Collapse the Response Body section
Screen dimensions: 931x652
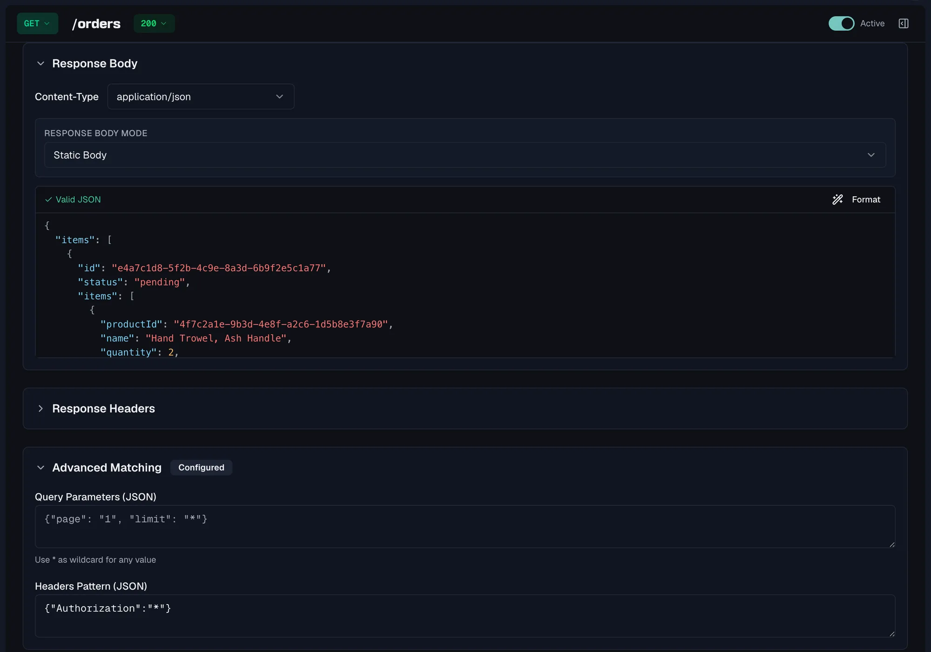(40, 63)
